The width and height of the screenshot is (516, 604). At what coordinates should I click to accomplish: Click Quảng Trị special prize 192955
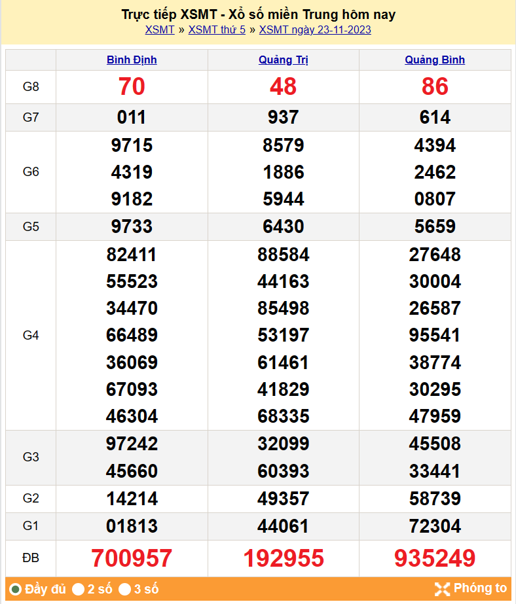pos(284,558)
